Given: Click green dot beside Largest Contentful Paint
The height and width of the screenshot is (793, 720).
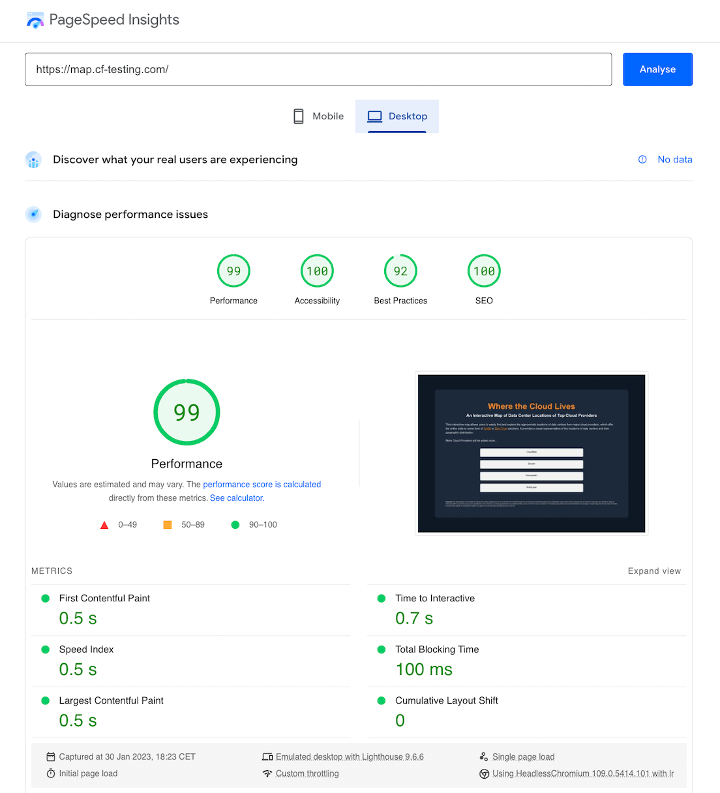Looking at the screenshot, I should coord(46,701).
